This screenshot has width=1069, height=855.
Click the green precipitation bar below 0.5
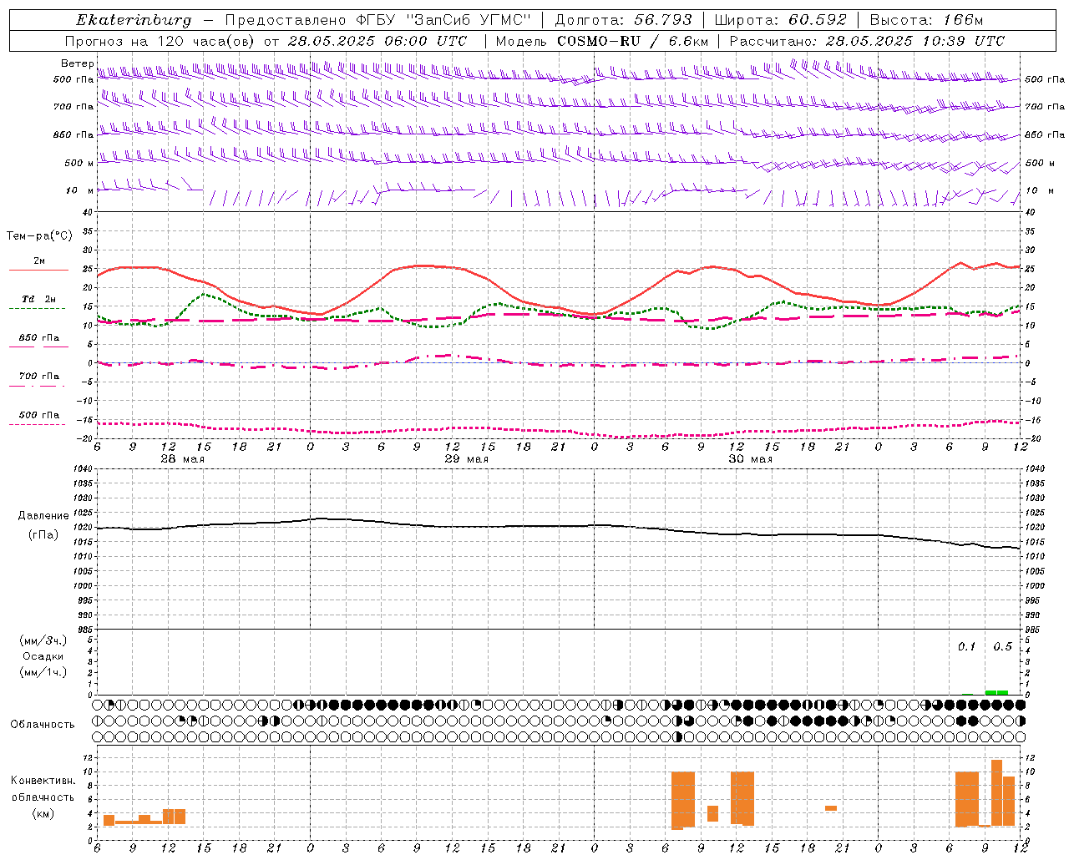pos(996,692)
